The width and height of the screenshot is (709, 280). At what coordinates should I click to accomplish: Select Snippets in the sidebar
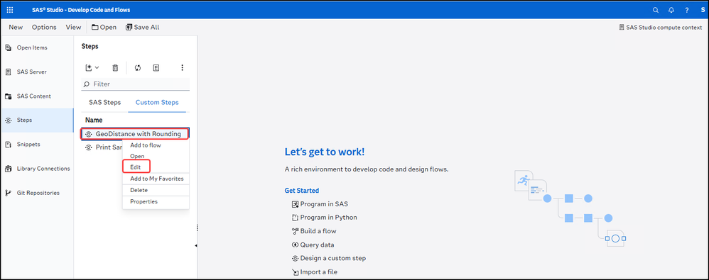[37, 145]
